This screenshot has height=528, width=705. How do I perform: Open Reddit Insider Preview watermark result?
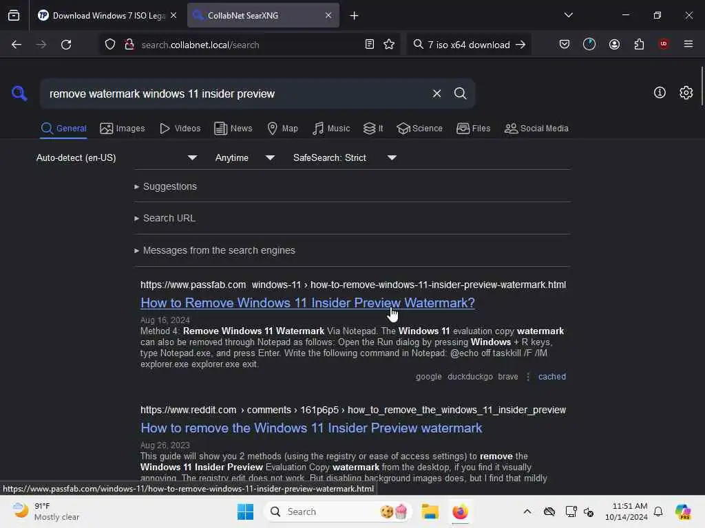[x=311, y=428]
